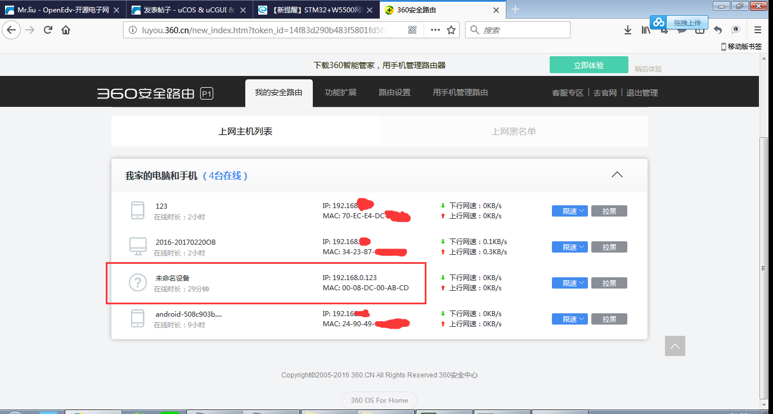773x414 pixels.
Task: Bookmark this page with the star icon
Action: [451, 30]
